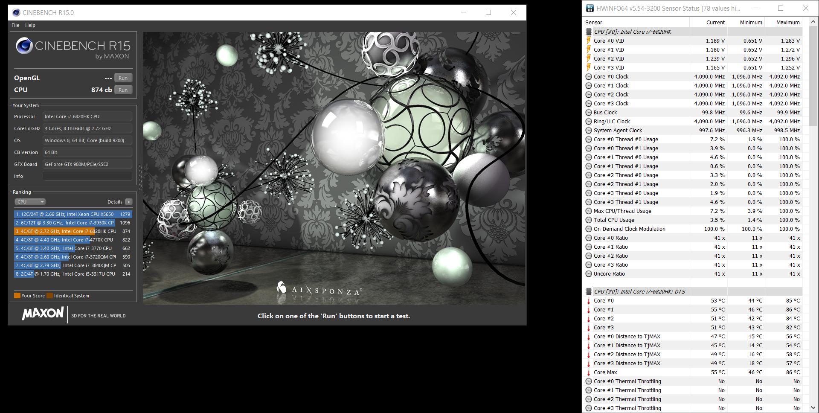The width and height of the screenshot is (819, 413).
Task: Click the Core #1 VID voltage icon
Action: coord(589,49)
